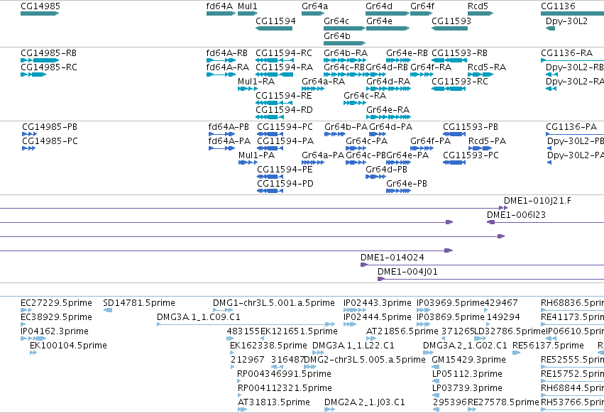The width and height of the screenshot is (604, 413).
Task: Click transcript CG11593-RC
Action: (449, 89)
